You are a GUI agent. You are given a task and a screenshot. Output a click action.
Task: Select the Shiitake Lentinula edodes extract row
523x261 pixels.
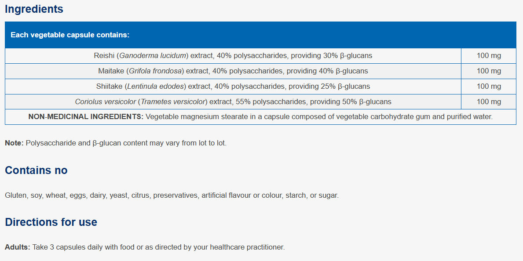click(260, 86)
